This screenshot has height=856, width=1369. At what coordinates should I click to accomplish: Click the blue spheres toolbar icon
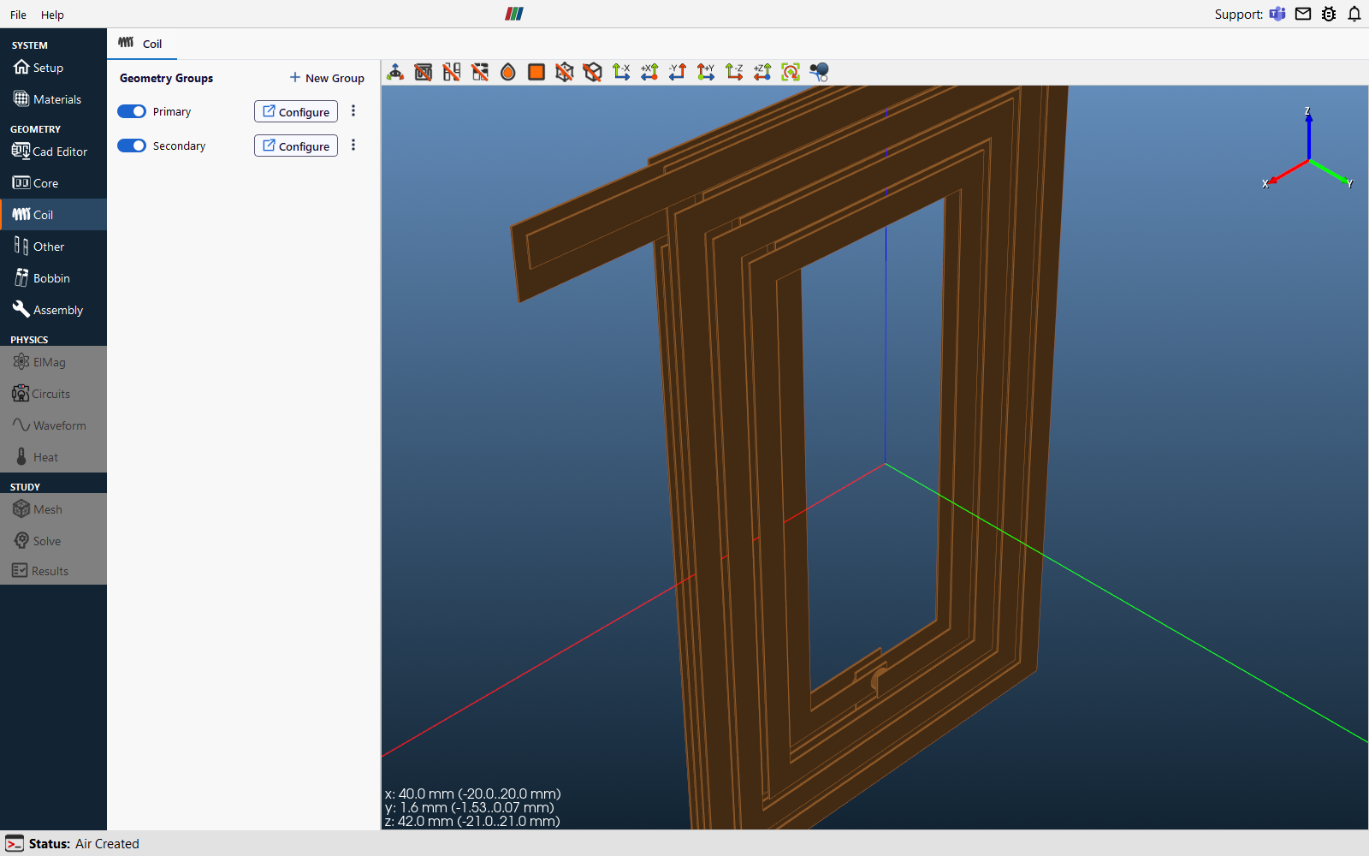(819, 72)
